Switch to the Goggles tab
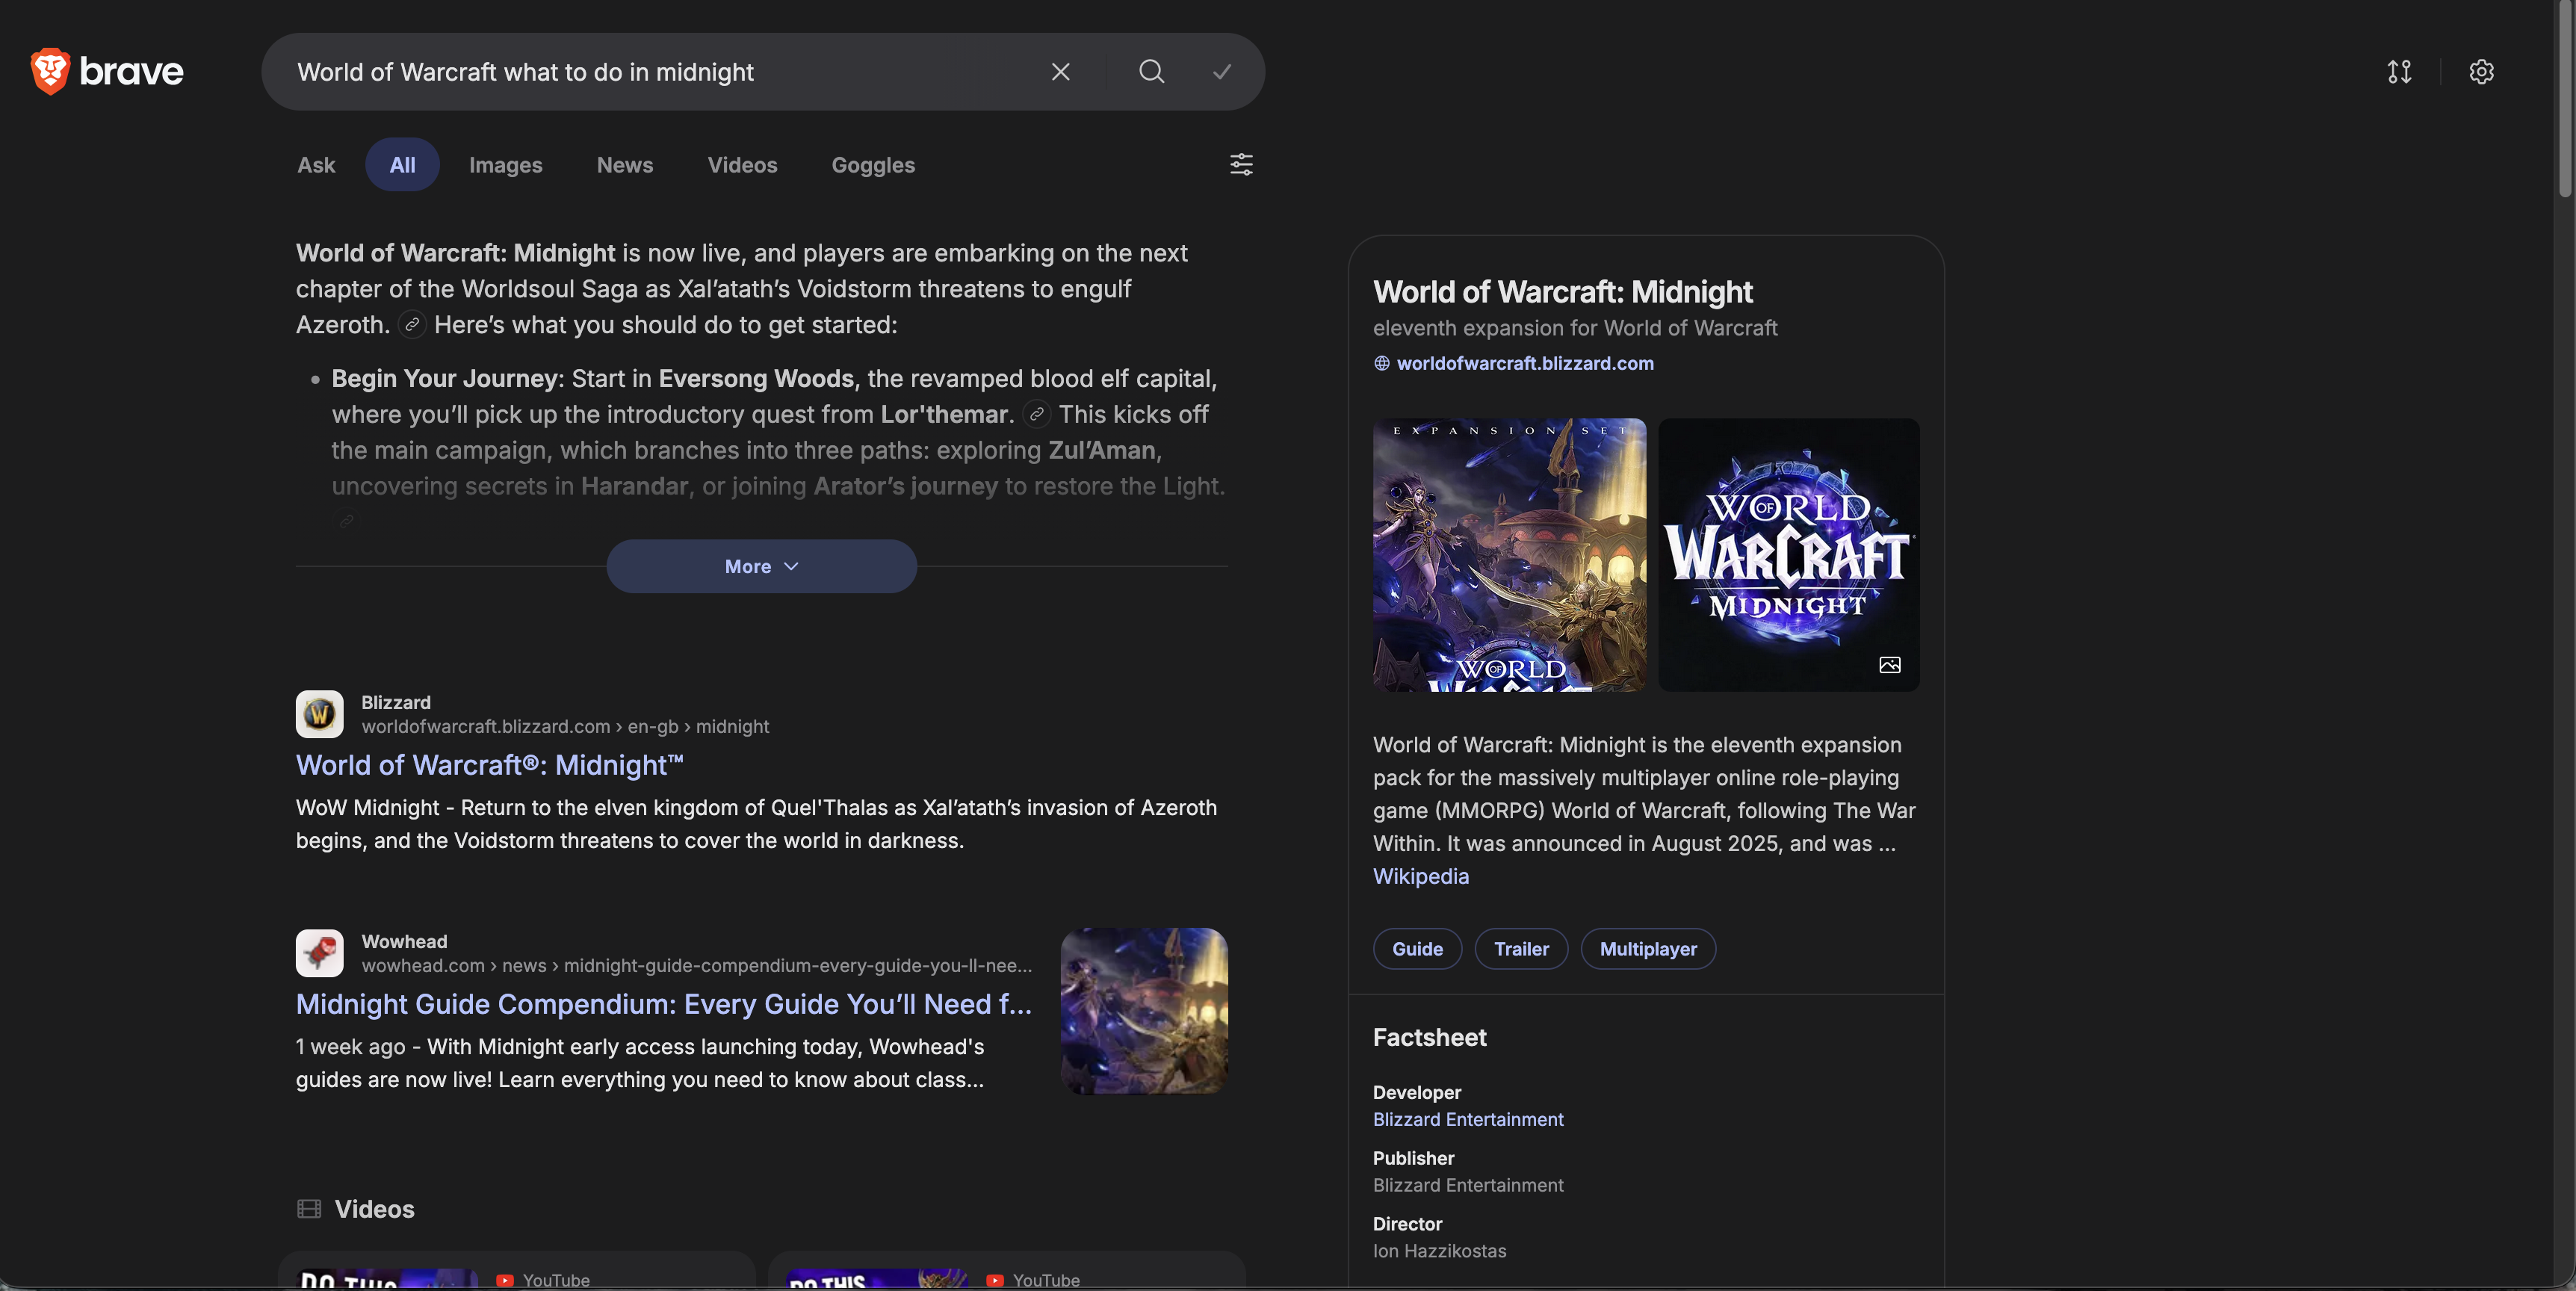This screenshot has height=1291, width=2576. (872, 165)
